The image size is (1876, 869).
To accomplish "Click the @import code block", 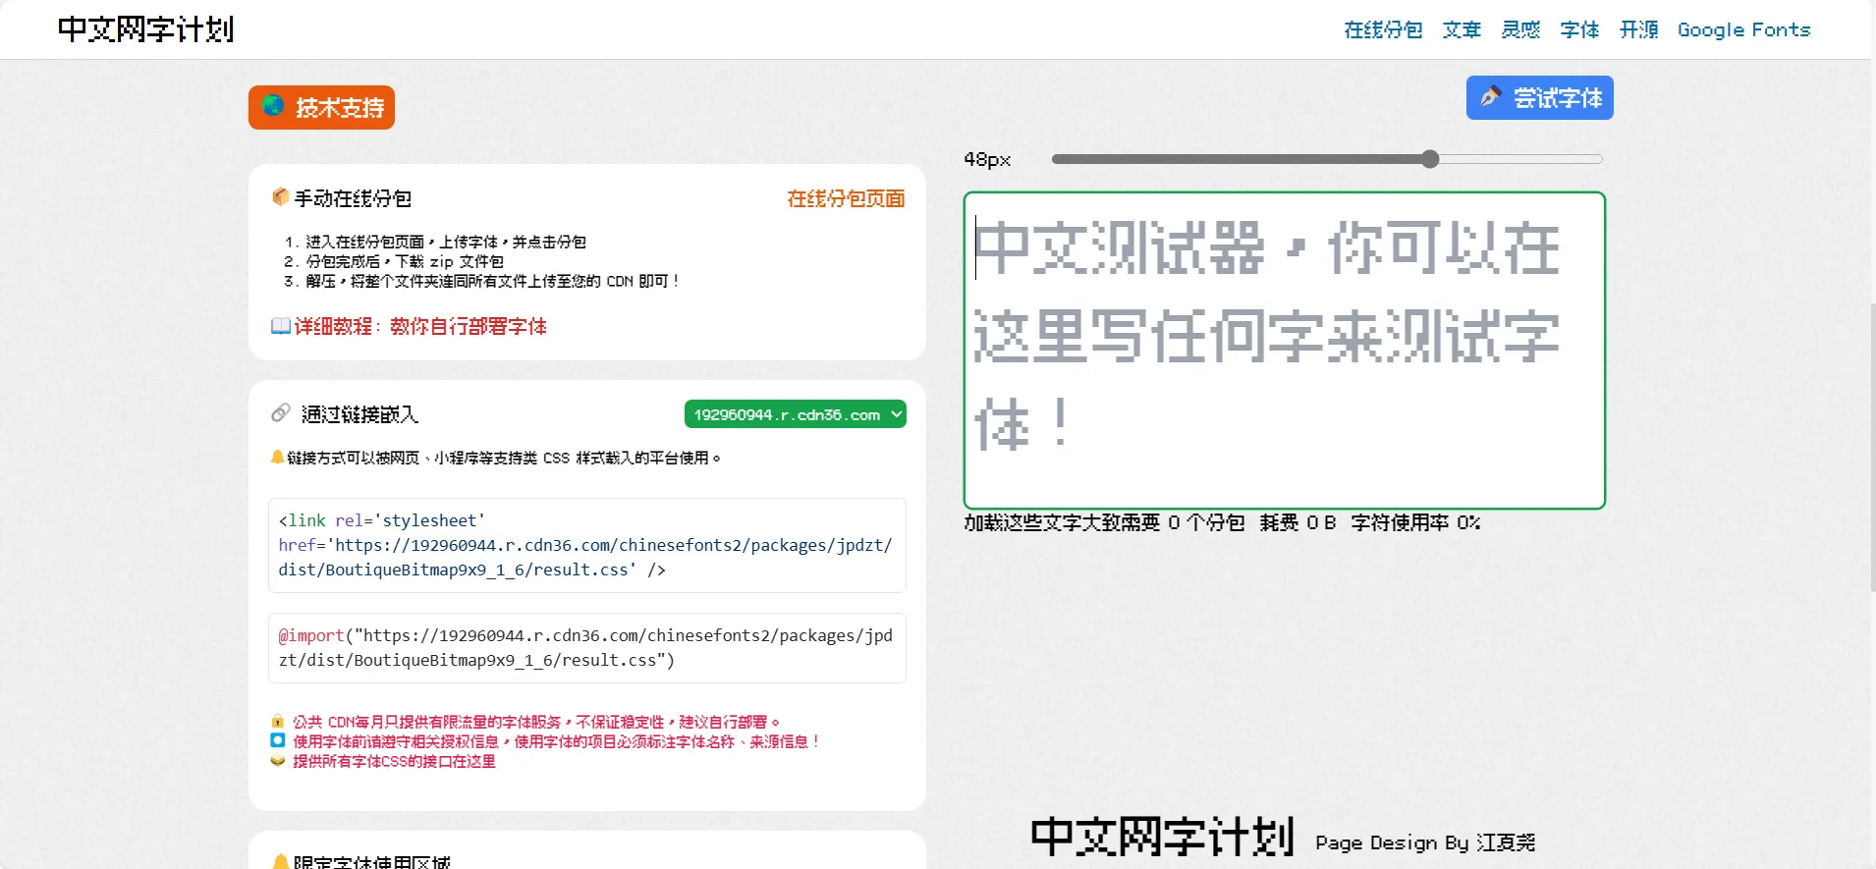I will coord(587,648).
